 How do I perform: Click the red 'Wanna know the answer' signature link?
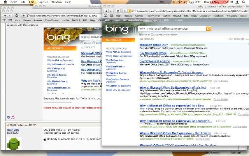[73, 108]
